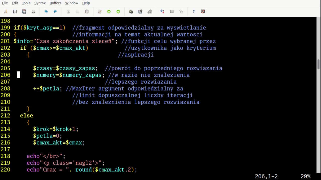The width and height of the screenshot is (321, 180).
Task: Open the Help menu
Action: pyautogui.click(x=86, y=3)
